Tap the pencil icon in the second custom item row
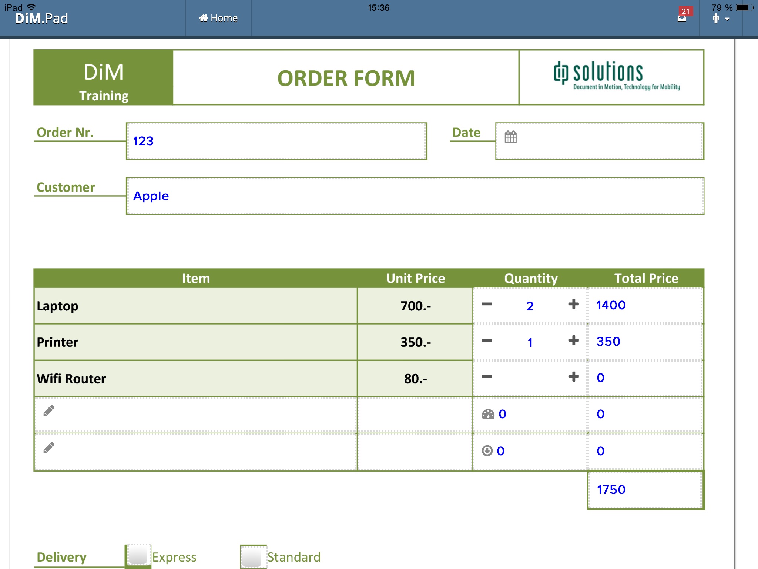 [x=49, y=447]
